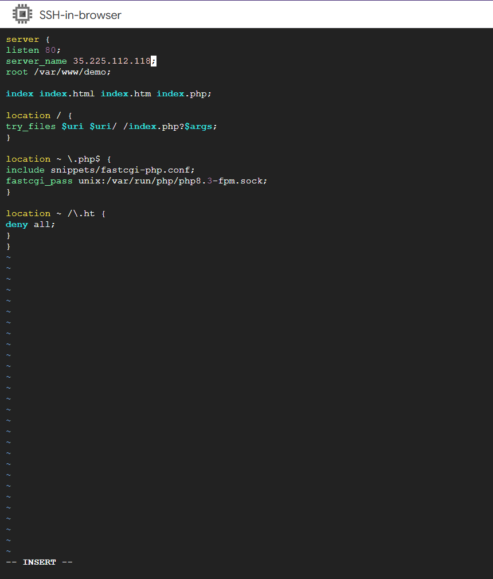
Task: Click the 'fastcgi_pass' directive
Action: click(39, 181)
